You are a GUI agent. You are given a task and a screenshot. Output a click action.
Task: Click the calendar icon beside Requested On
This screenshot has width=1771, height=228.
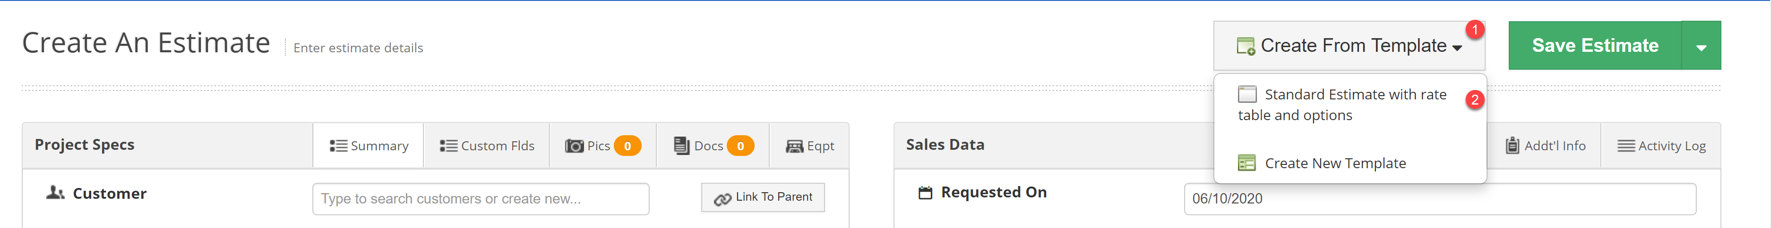pyautogui.click(x=925, y=192)
